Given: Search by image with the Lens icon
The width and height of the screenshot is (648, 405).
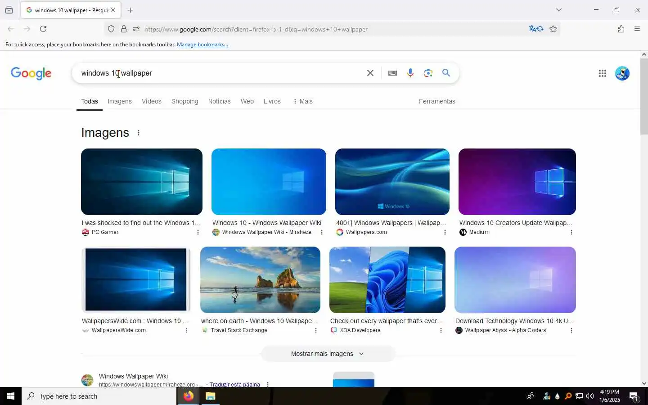Looking at the screenshot, I should pos(428,73).
